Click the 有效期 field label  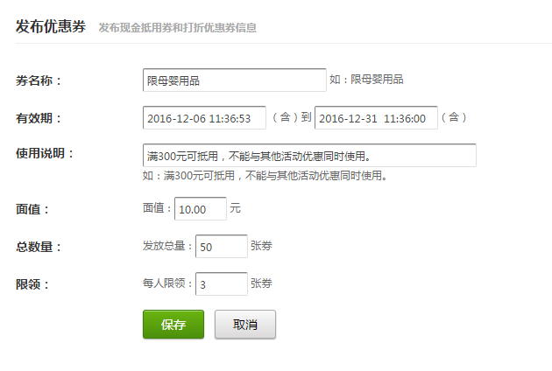point(39,118)
